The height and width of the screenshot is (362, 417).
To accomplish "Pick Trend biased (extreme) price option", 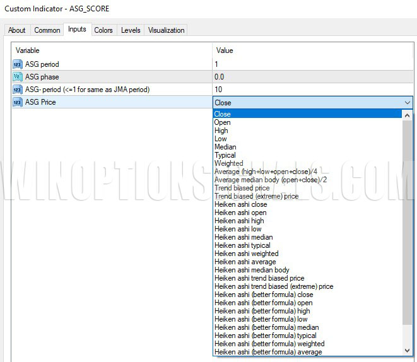I will coord(256,196).
